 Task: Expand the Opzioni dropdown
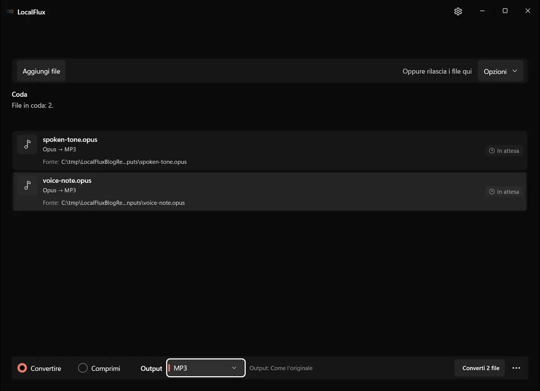500,71
